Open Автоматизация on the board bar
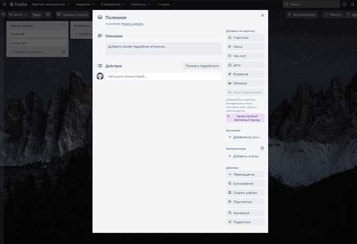Screen dimensions: 357x244 [302, 15]
